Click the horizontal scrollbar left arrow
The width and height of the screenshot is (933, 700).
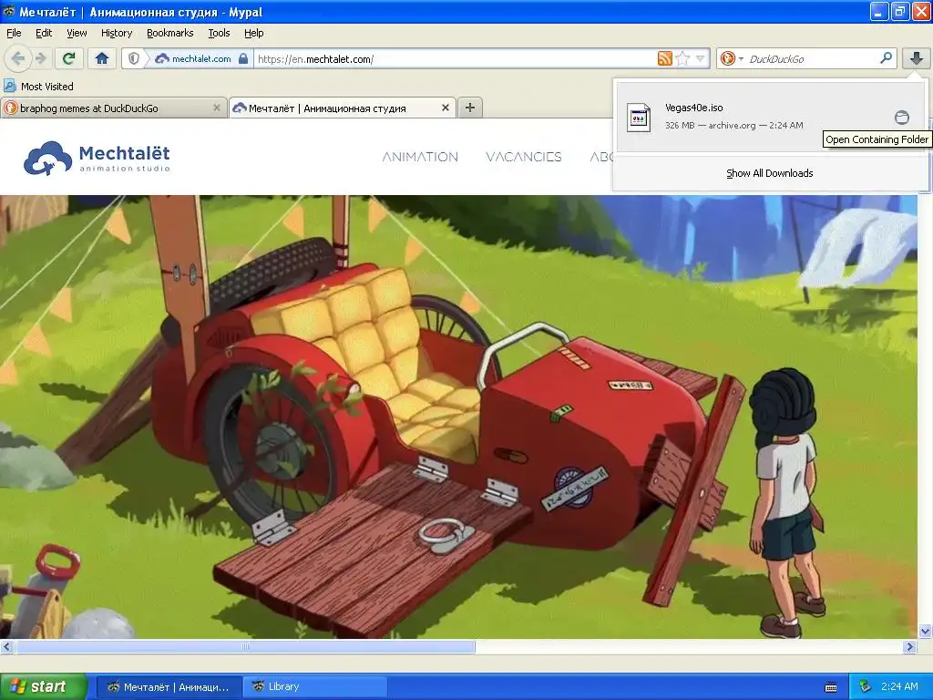(6, 646)
